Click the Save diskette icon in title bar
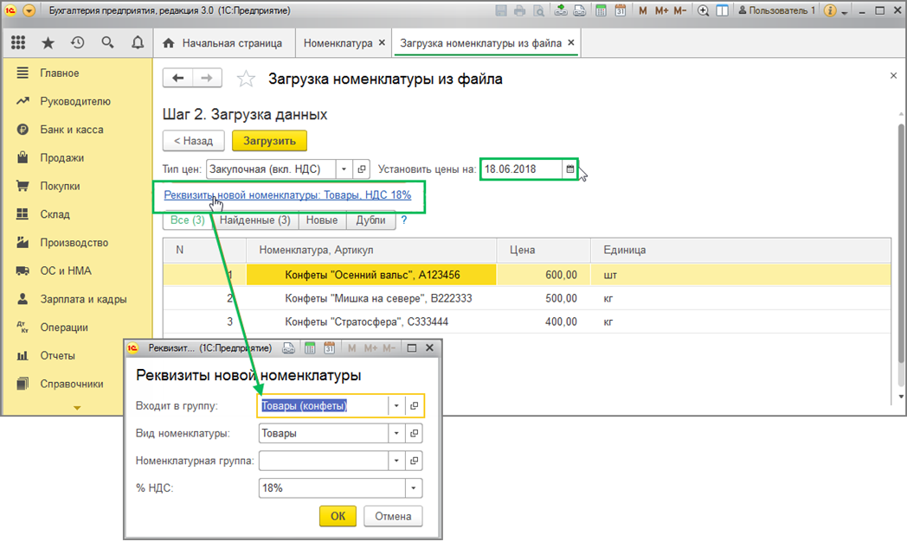907x541 pixels. [x=501, y=10]
